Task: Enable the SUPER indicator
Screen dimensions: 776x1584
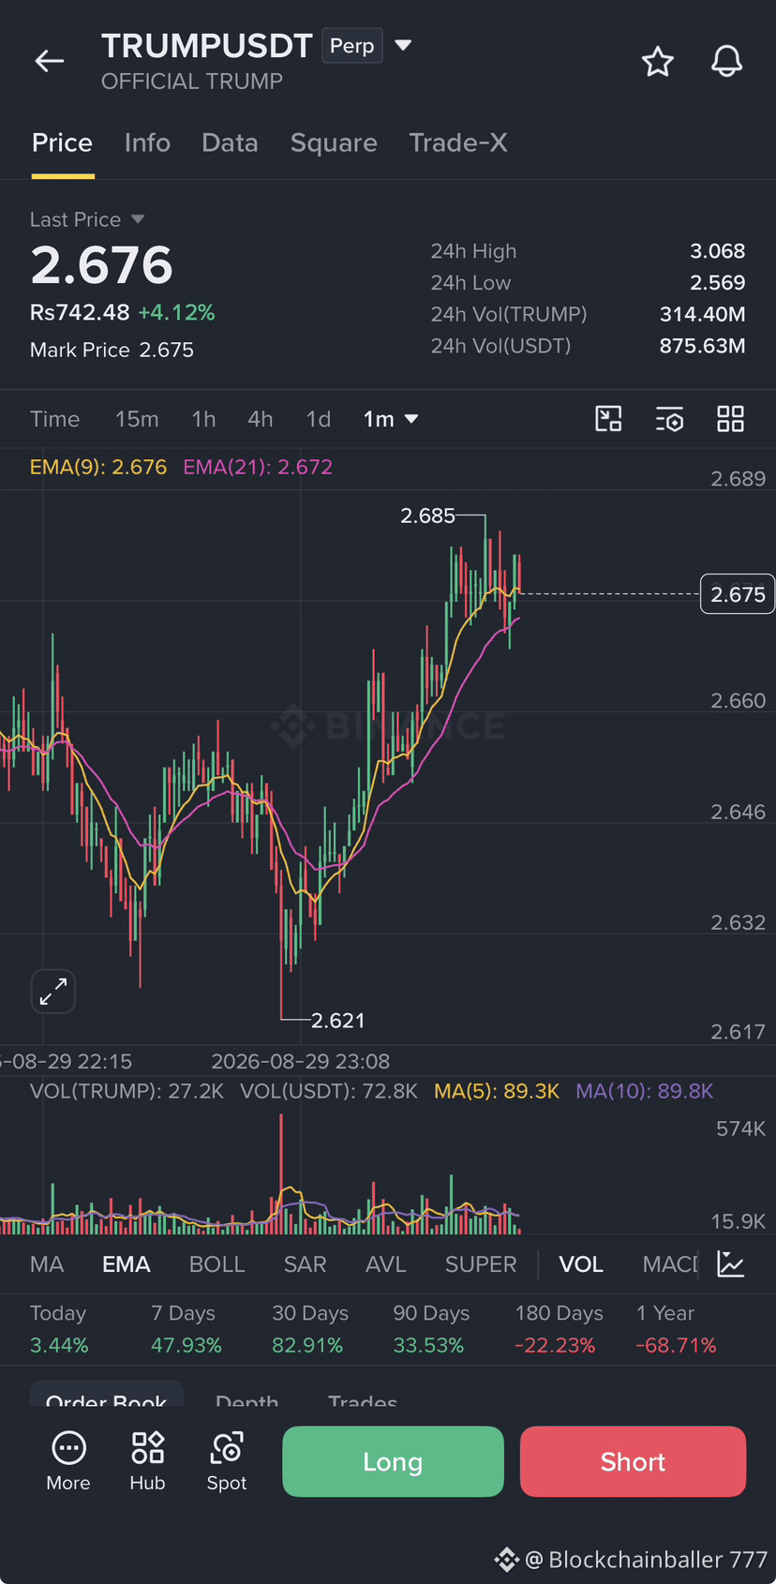Action: tap(481, 1264)
